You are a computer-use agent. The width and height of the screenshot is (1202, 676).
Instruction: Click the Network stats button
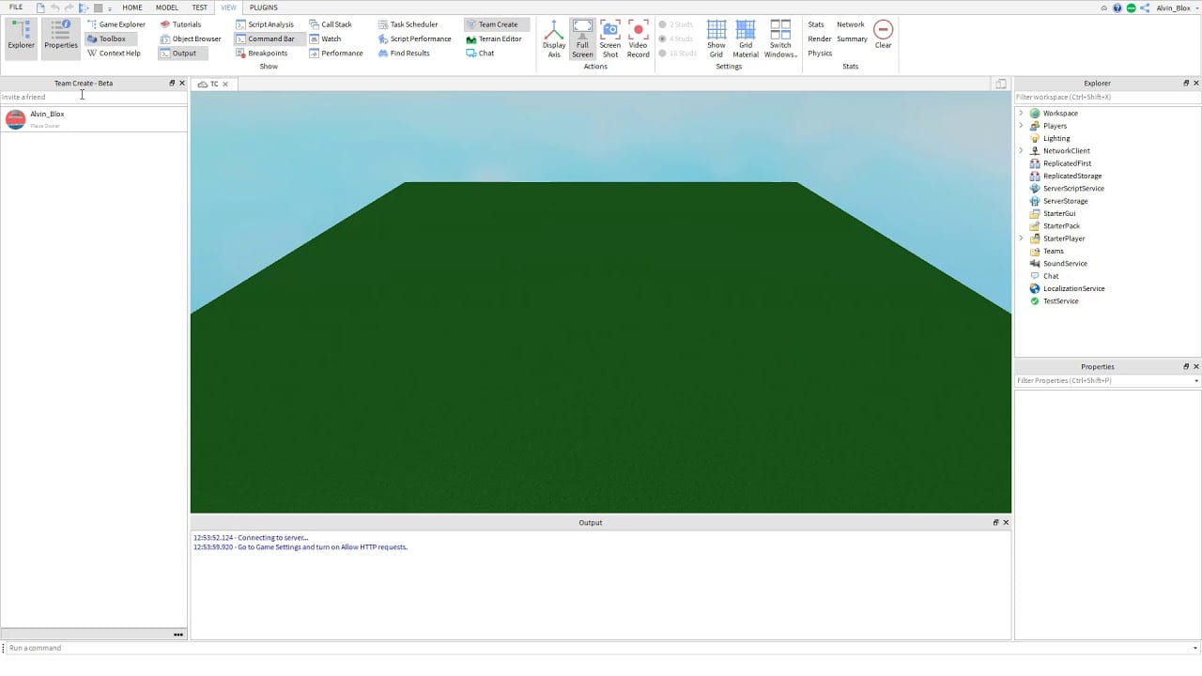click(x=850, y=24)
